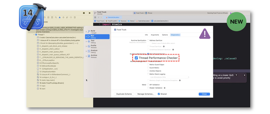Viewport: 270px width, 114px height.
Task: Open the Issue navigator warning triangle icon
Action: 60,17
